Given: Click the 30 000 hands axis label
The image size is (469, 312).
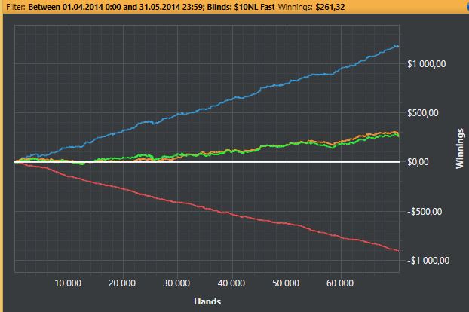Looking at the screenshot, I should click(x=176, y=283).
